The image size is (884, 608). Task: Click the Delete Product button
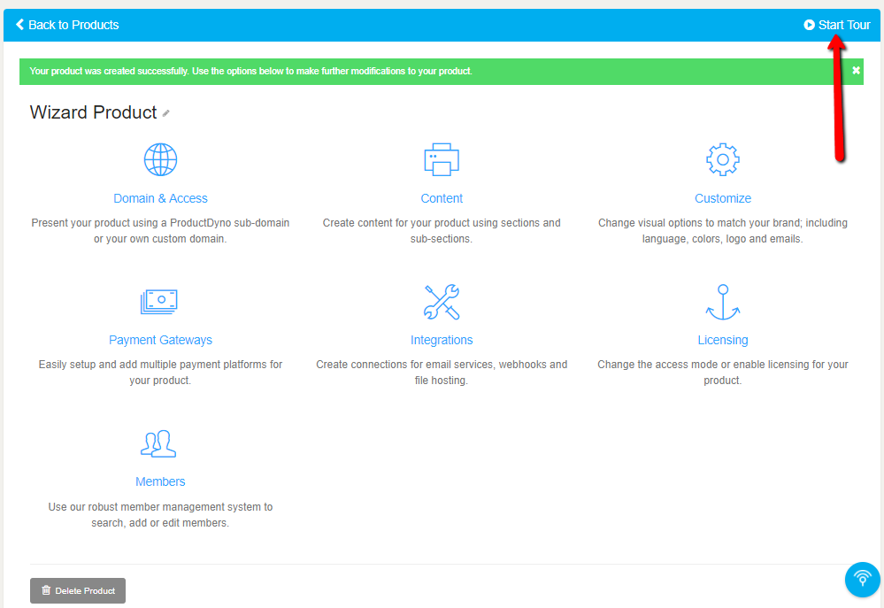78,590
